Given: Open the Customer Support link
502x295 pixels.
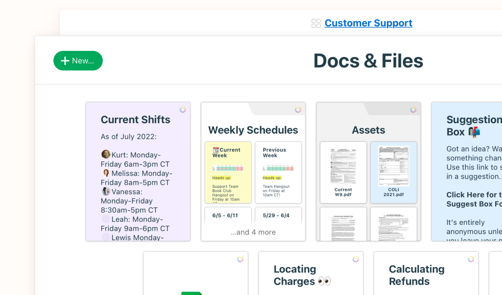Looking at the screenshot, I should [x=368, y=23].
